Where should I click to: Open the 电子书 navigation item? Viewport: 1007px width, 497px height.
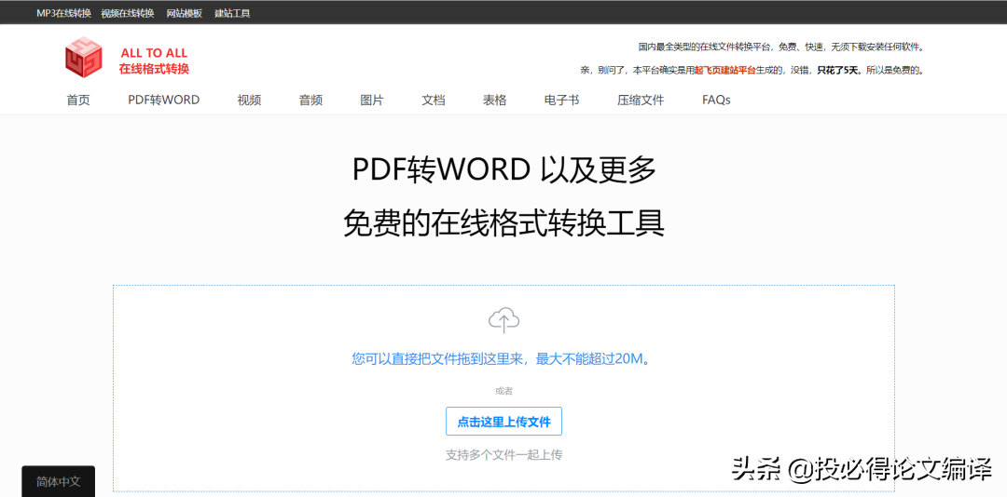coord(561,100)
